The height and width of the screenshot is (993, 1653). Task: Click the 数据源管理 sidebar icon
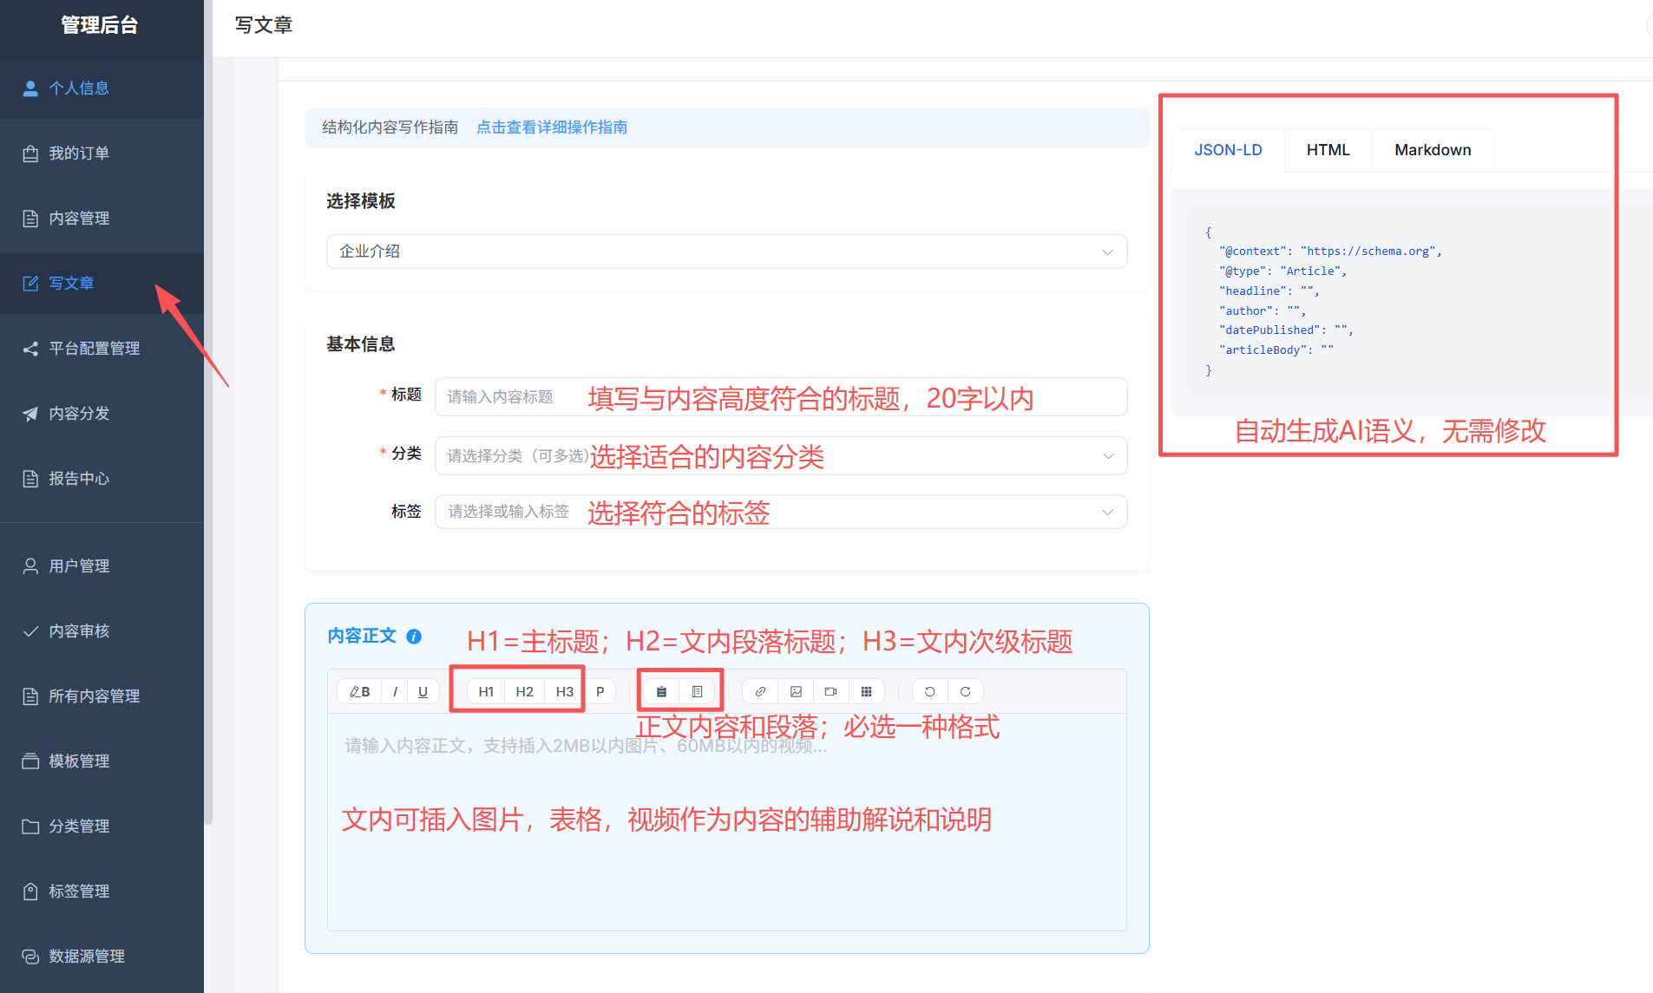coord(30,957)
